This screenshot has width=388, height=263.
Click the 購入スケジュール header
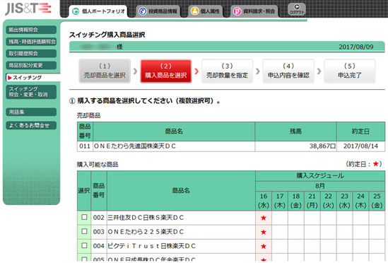[320, 176]
